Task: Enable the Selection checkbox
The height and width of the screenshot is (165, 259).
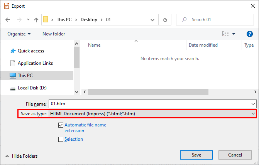Action: coord(61,140)
